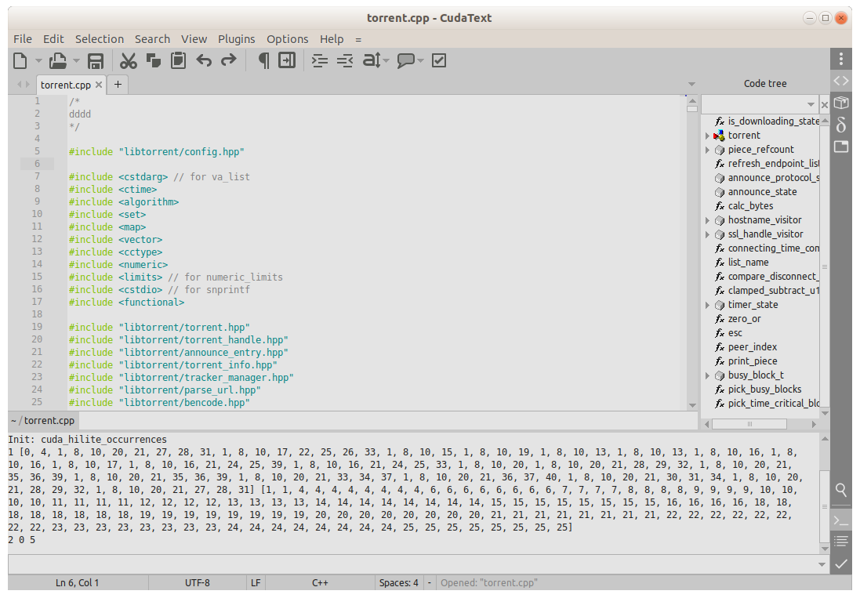
Task: Open the View menu
Action: [194, 39]
